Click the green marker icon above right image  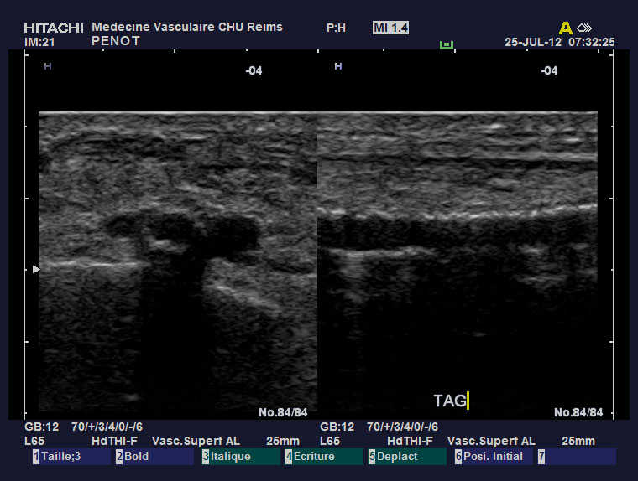coord(447,44)
